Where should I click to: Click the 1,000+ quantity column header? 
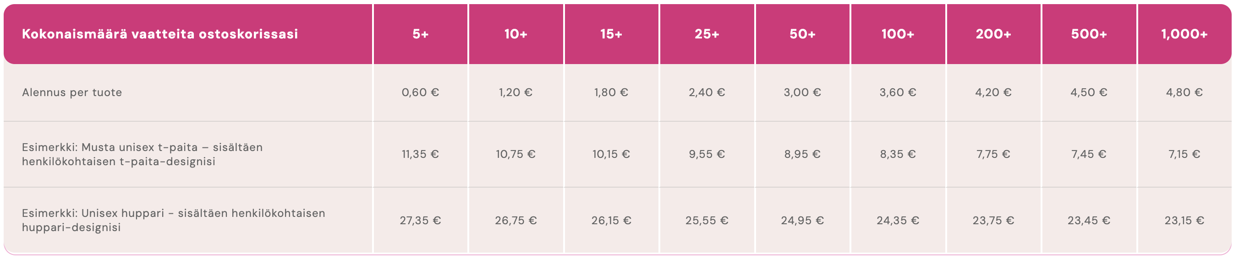click(x=1184, y=34)
